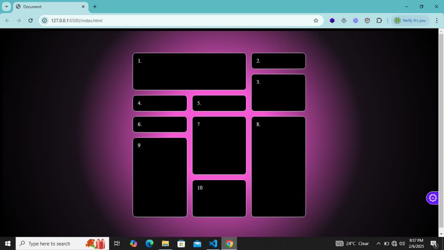Click the browser forward arrow
444x250 pixels.
[x=18, y=20]
